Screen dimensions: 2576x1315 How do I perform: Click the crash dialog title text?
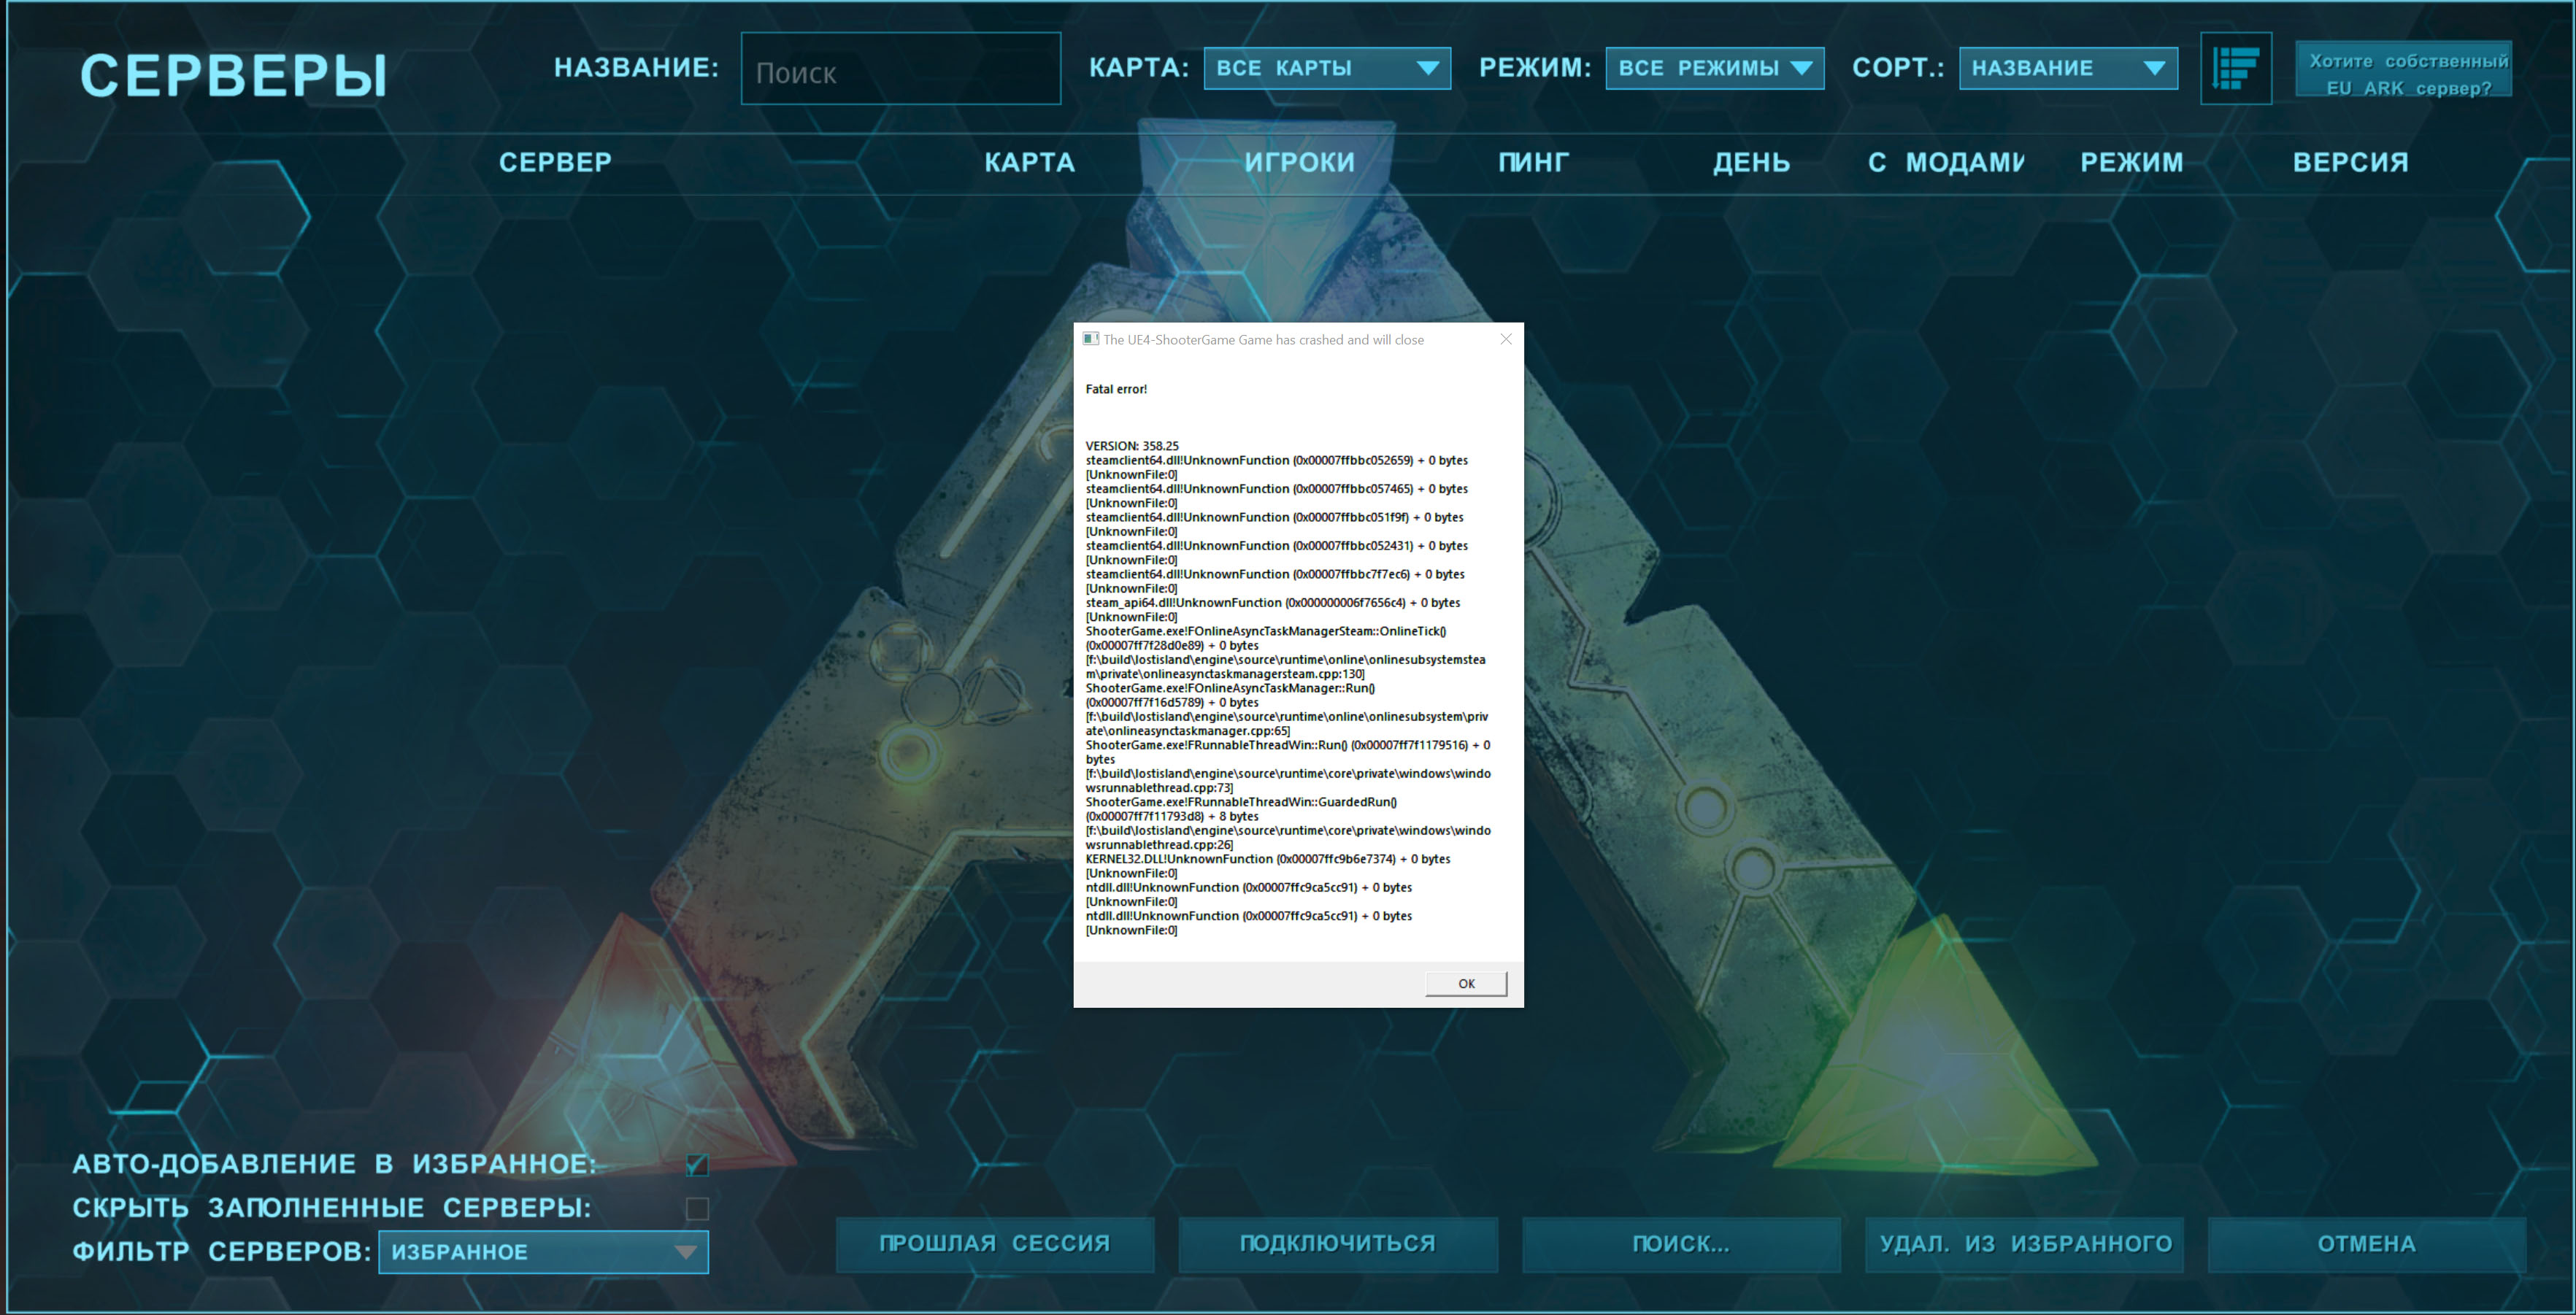[x=1263, y=340]
